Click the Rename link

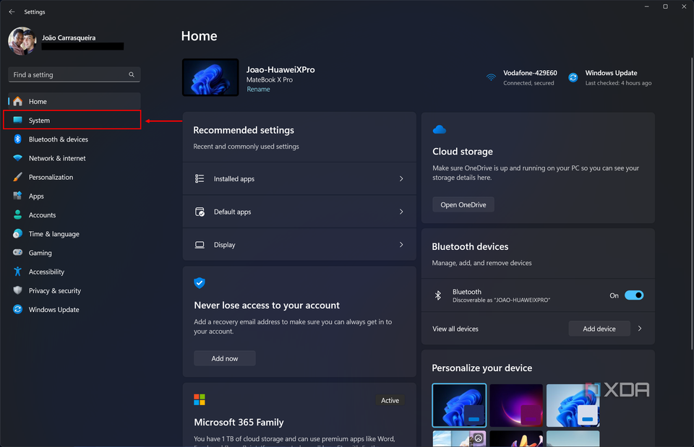258,90
